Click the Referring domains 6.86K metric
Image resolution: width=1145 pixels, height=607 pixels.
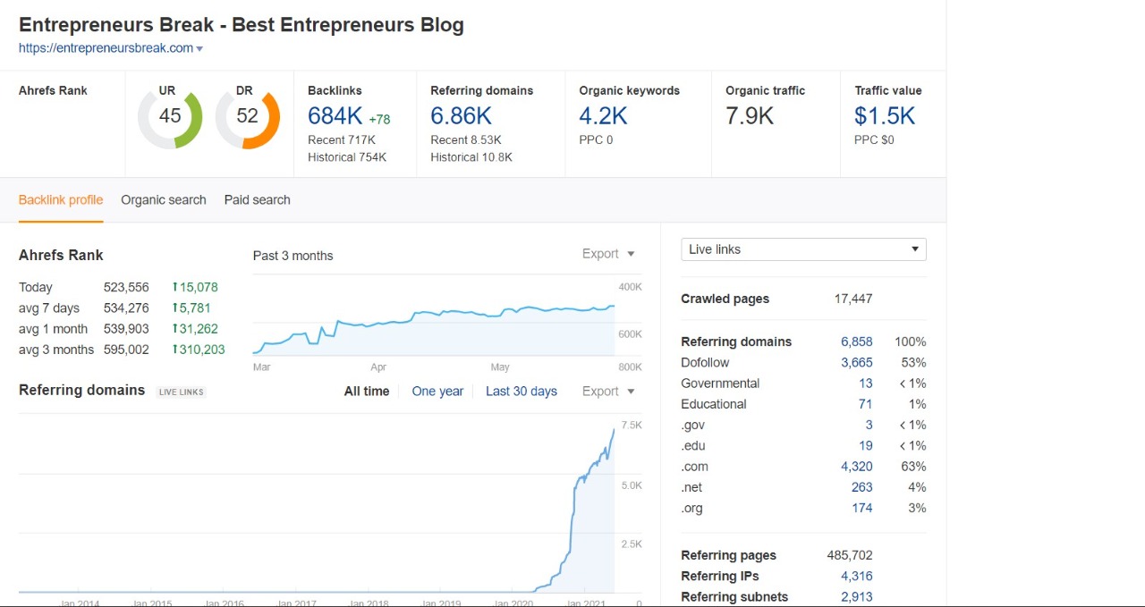[x=463, y=114]
